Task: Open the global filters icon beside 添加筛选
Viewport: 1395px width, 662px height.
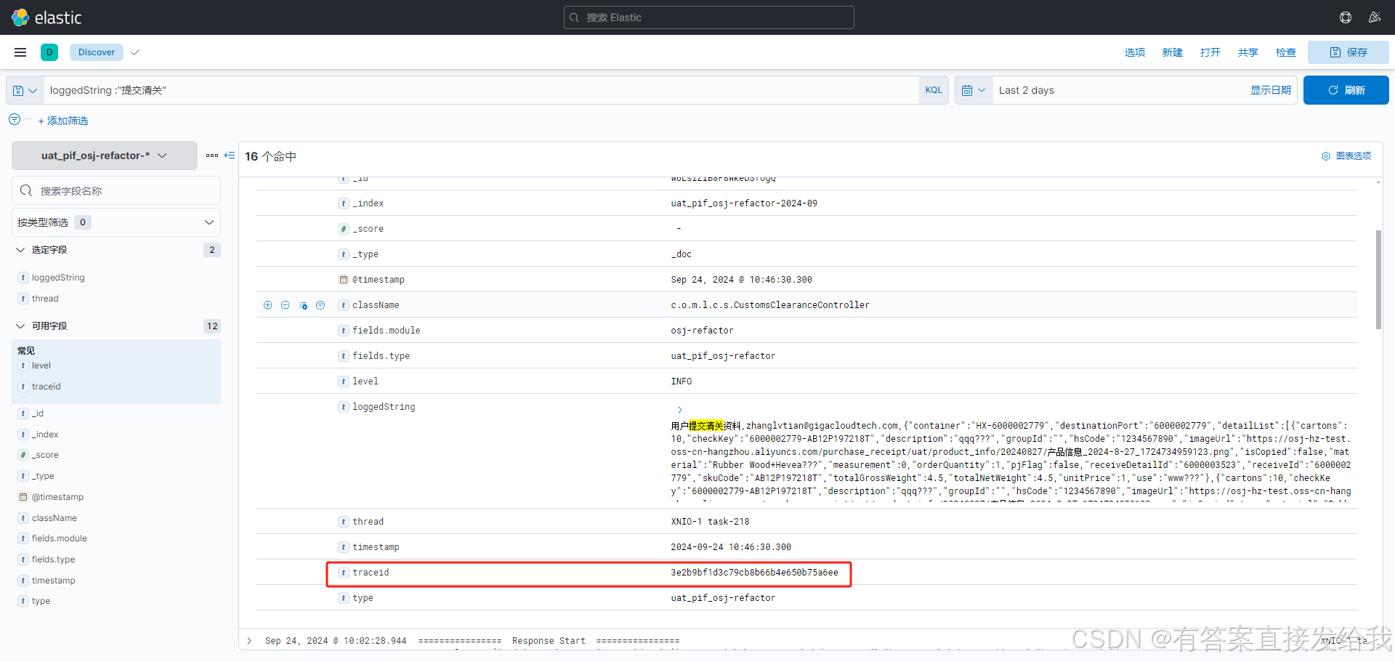Action: pyautogui.click(x=13, y=120)
